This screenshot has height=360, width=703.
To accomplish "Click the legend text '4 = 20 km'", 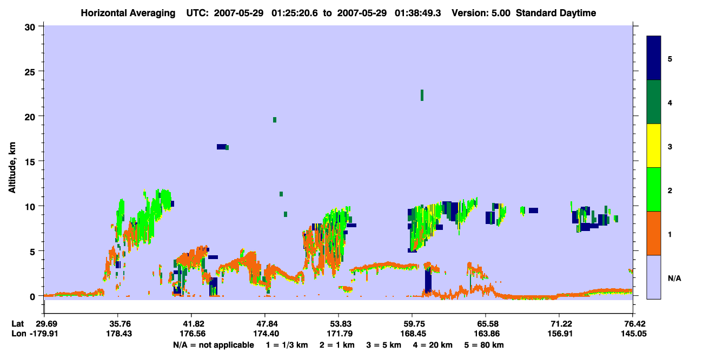I will point(433,345).
